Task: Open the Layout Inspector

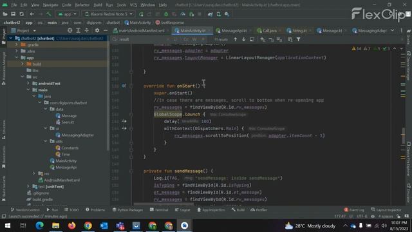Action: tap(386, 210)
